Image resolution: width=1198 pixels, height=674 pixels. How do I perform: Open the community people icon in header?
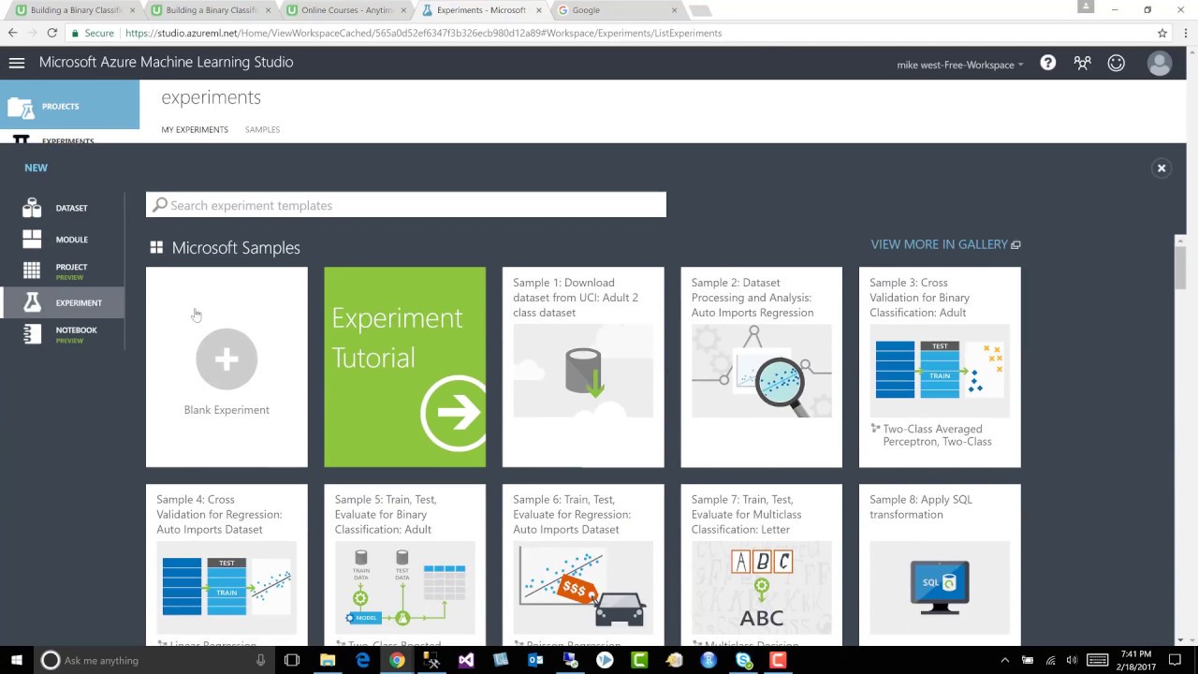pyautogui.click(x=1083, y=63)
